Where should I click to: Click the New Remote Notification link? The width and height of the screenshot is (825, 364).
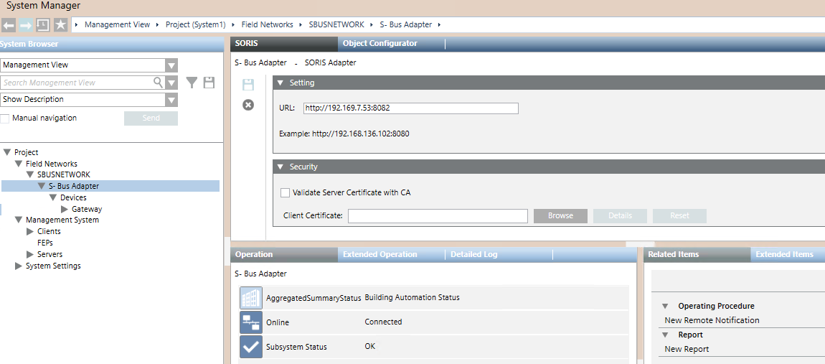point(712,321)
